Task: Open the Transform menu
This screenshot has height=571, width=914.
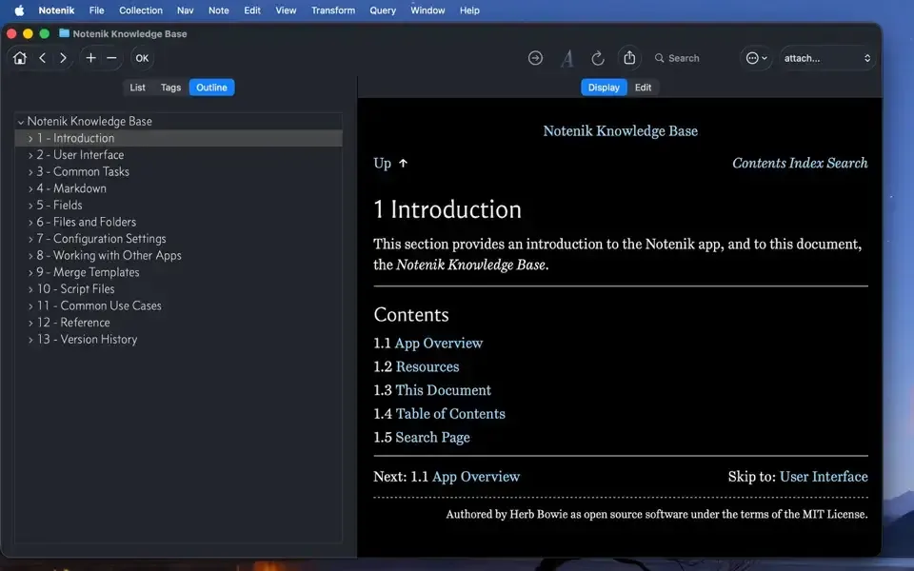Action: [333, 10]
